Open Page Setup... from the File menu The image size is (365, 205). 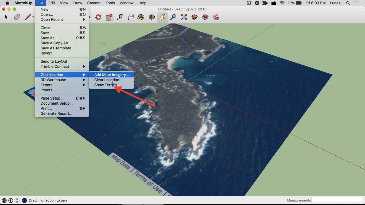(62, 98)
